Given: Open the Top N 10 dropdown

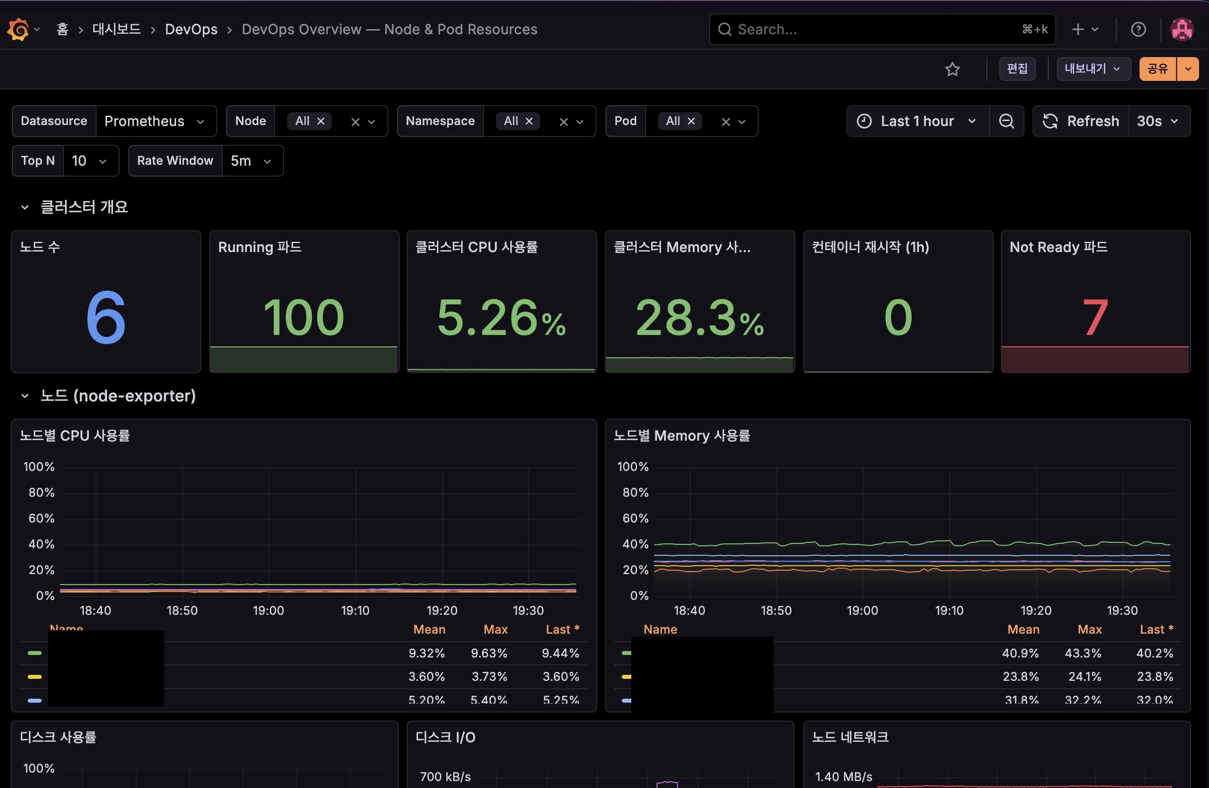Looking at the screenshot, I should click(91, 161).
